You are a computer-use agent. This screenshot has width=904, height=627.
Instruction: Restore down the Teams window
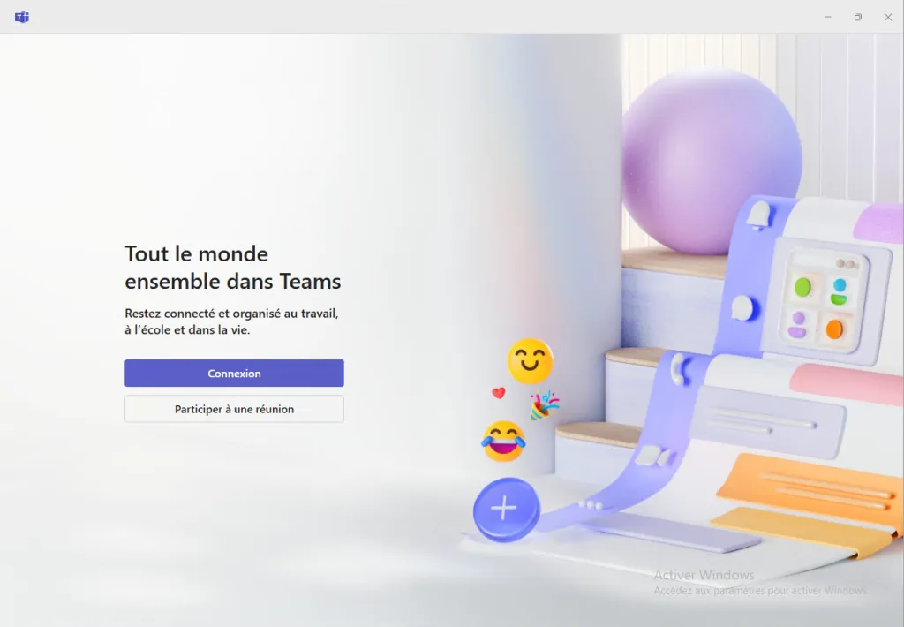pos(858,17)
